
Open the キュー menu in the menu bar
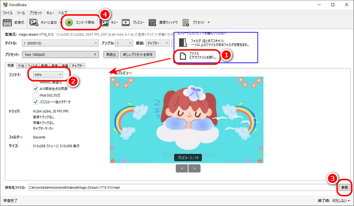click(x=50, y=13)
